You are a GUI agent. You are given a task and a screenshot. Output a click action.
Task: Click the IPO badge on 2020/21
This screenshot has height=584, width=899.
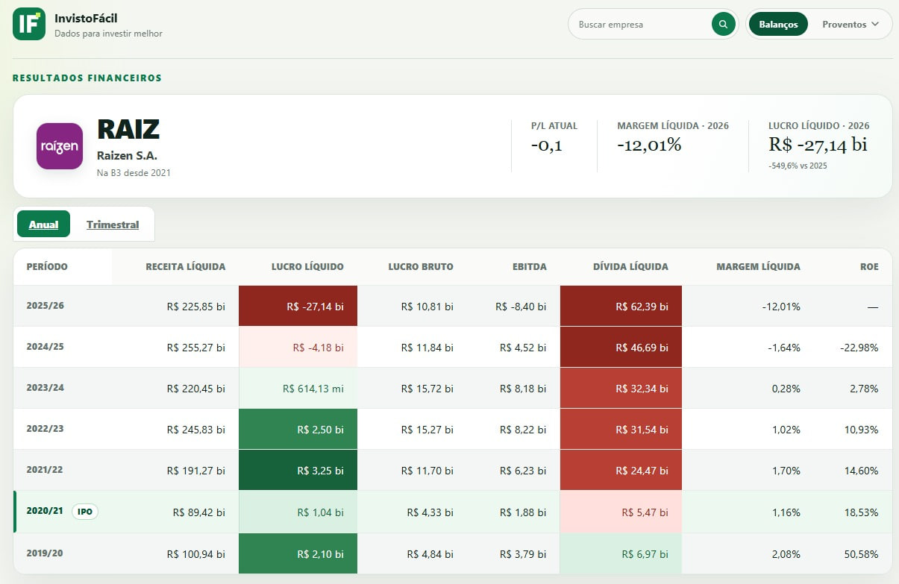click(85, 512)
